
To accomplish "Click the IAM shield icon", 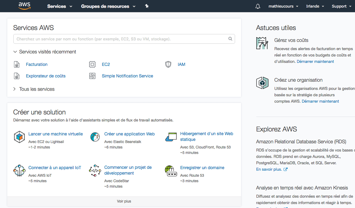I will pyautogui.click(x=168, y=64).
